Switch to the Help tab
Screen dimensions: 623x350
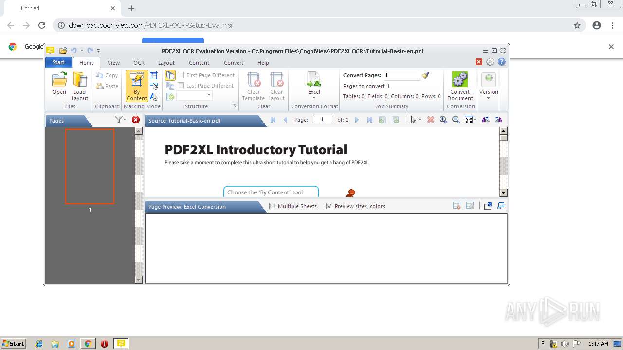click(x=263, y=63)
